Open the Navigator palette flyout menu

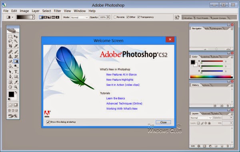[x=232, y=29]
